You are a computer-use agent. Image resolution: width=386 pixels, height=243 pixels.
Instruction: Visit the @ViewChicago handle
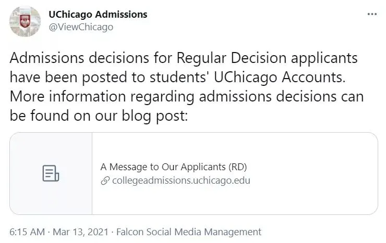click(x=81, y=27)
